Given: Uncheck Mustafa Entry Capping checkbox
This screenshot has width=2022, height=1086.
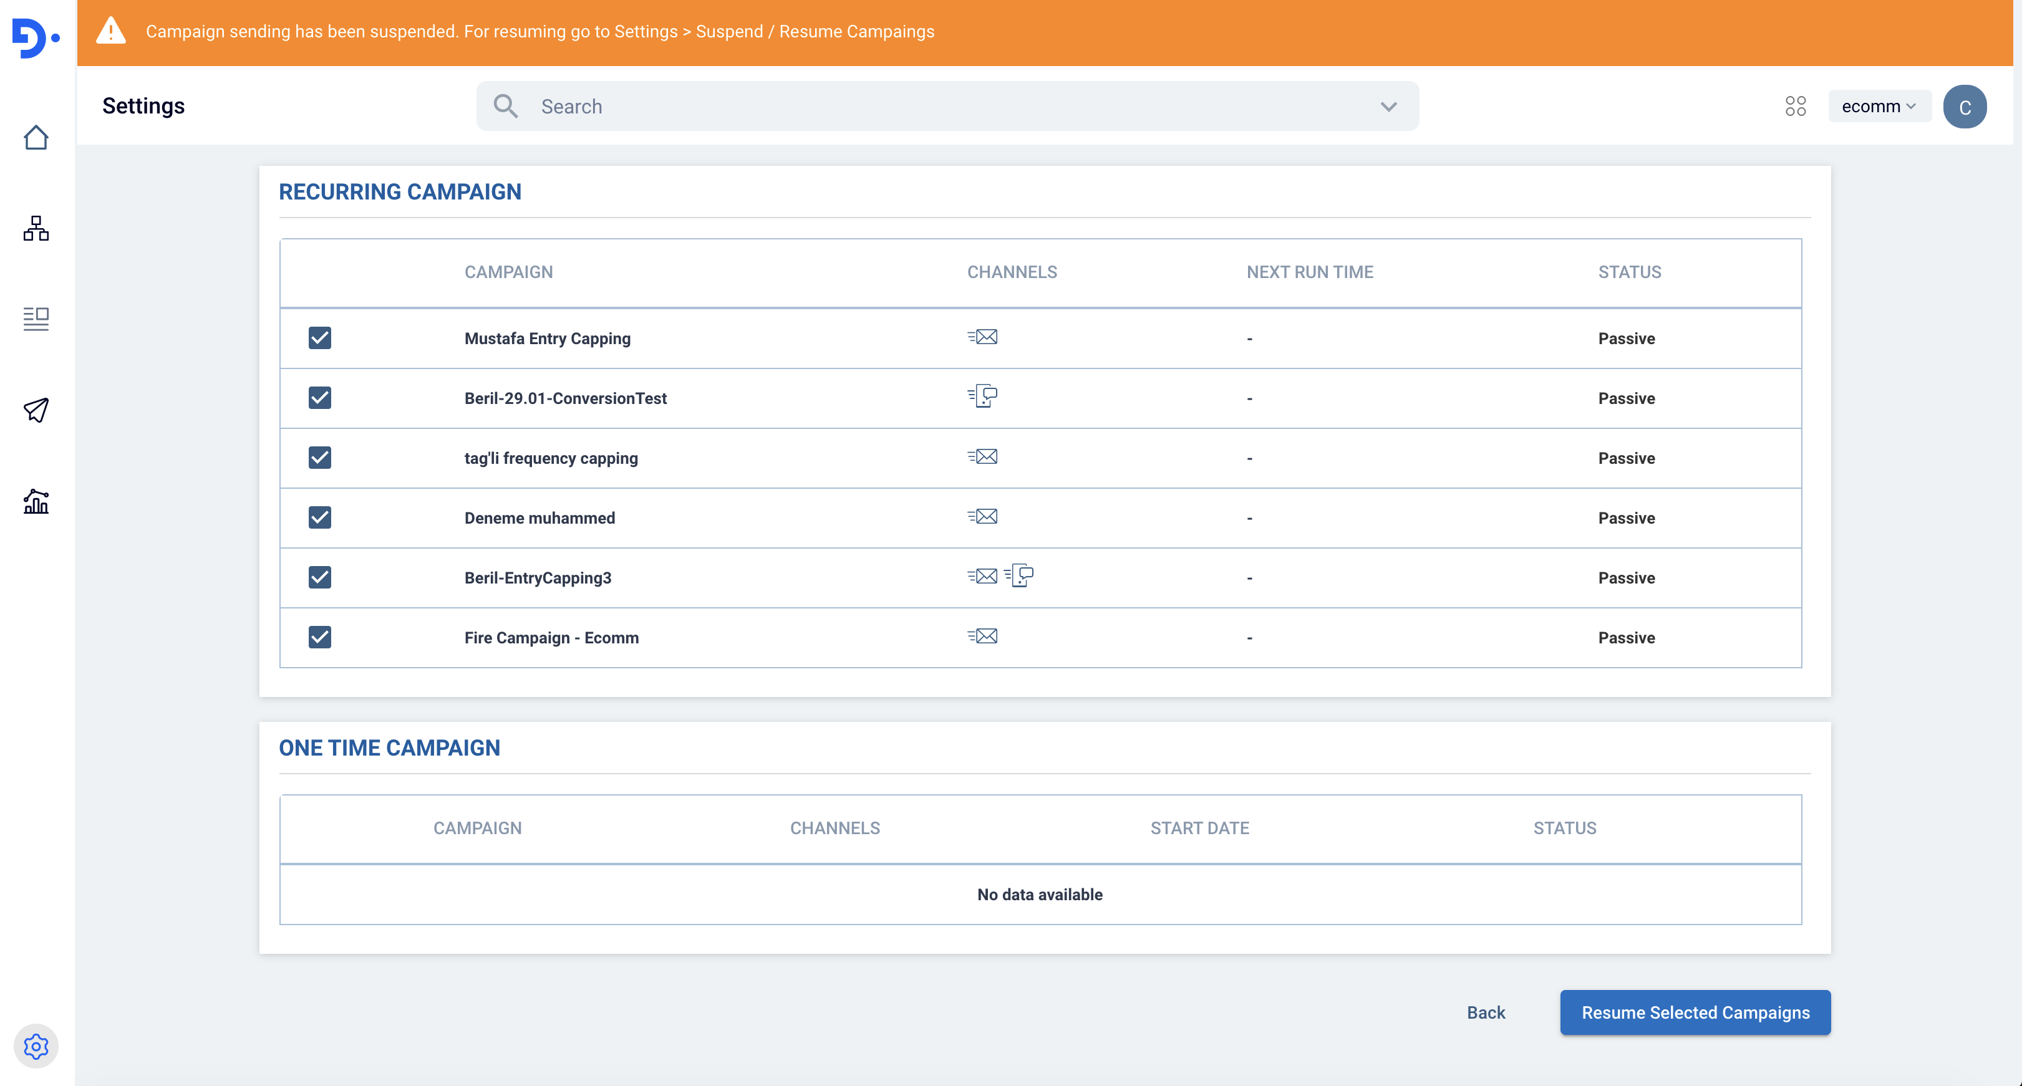Looking at the screenshot, I should click(x=319, y=338).
